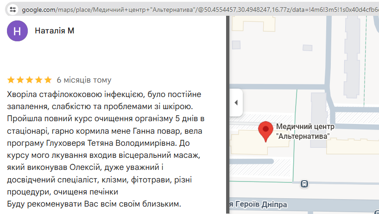Click the first yellow rating star
379x214 pixels.
[11, 80]
